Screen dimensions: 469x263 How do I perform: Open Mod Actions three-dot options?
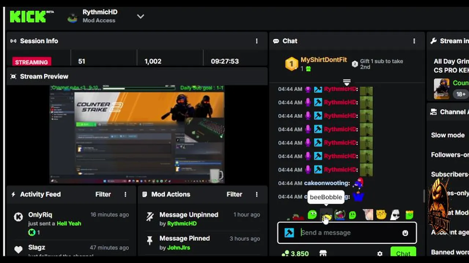point(256,194)
